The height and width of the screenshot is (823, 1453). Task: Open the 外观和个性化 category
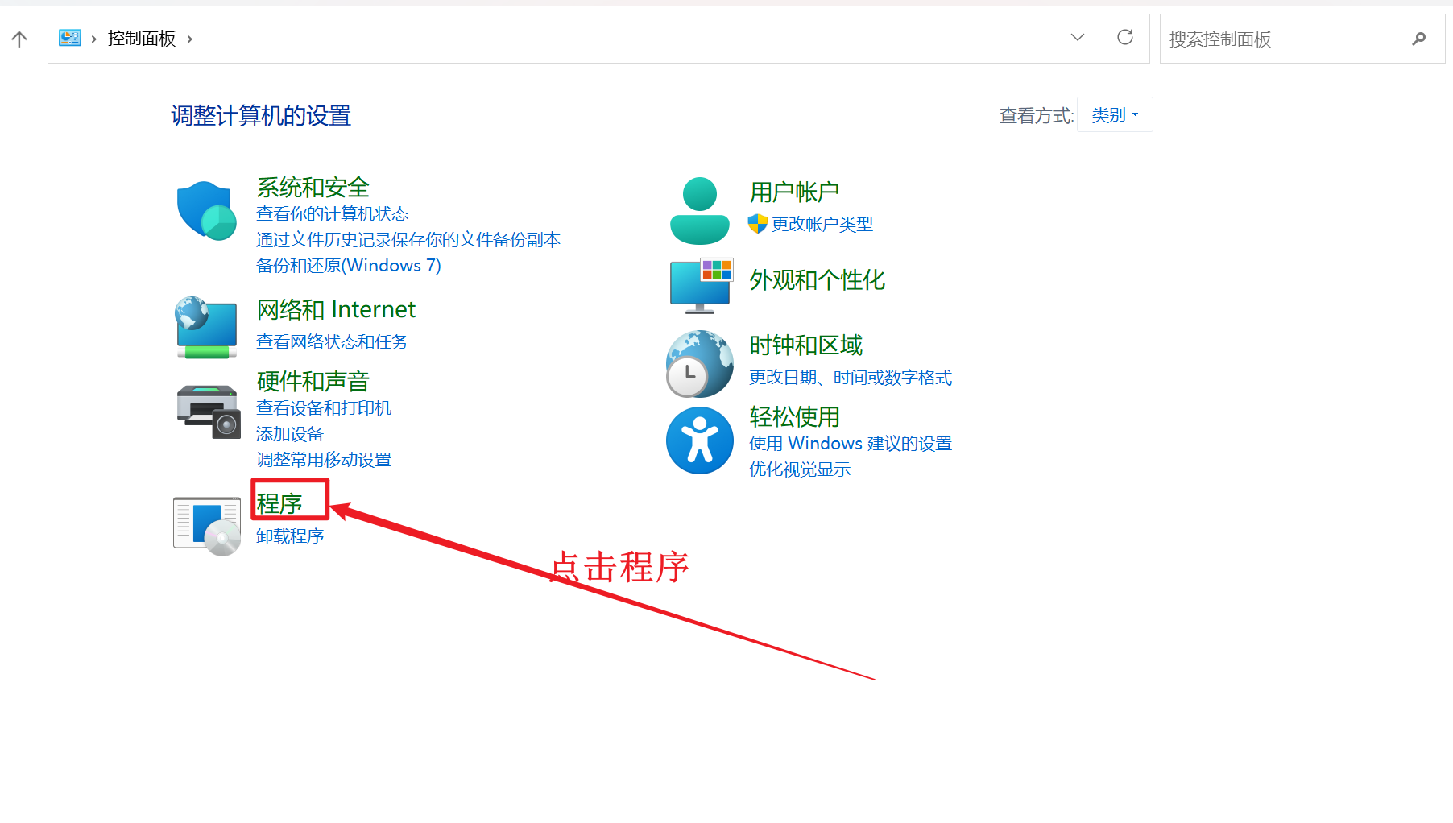coord(817,279)
